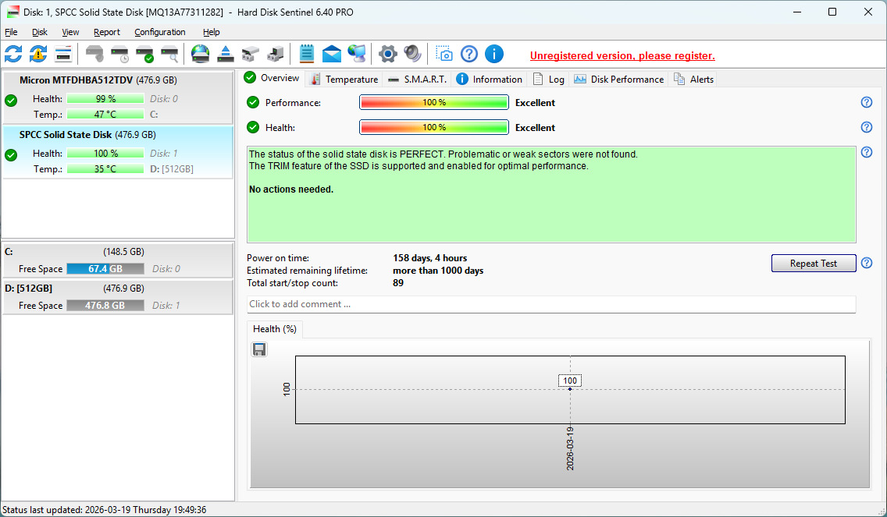Open the blue notepad report icon
Image resolution: width=887 pixels, height=517 pixels.
click(x=307, y=55)
